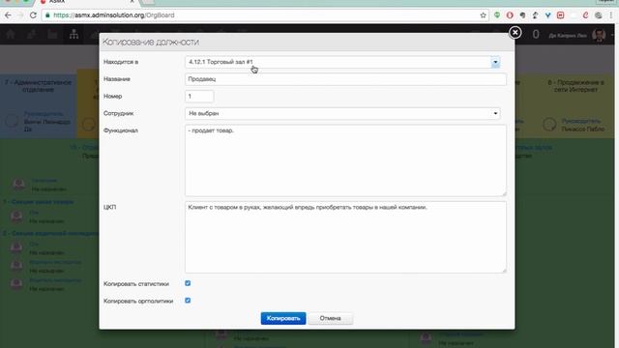Click the red 'C' extension icon

585,15
